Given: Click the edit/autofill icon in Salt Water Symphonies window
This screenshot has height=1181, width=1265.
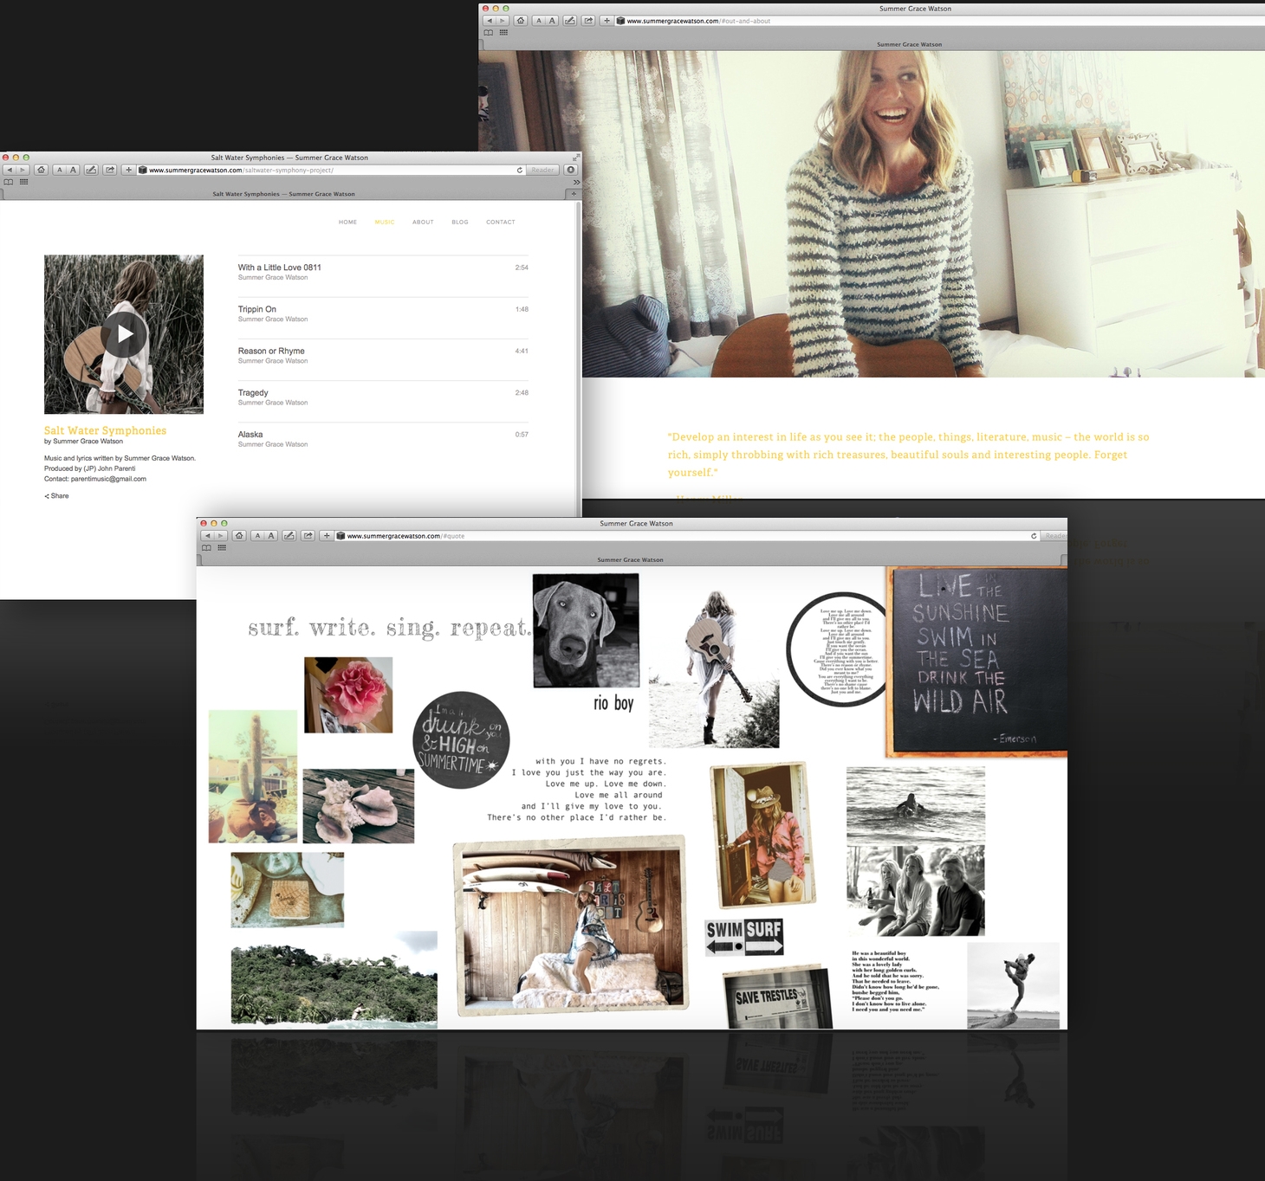Looking at the screenshot, I should pyautogui.click(x=91, y=170).
